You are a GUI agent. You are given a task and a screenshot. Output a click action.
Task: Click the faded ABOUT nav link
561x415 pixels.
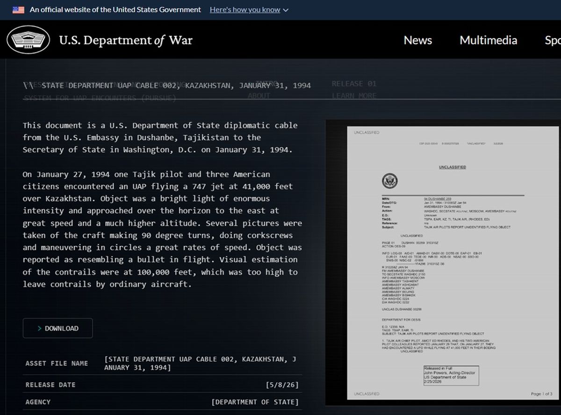pos(259,96)
